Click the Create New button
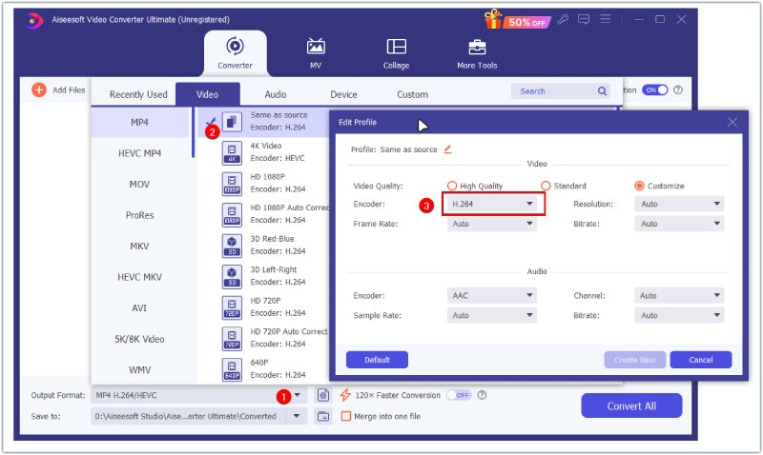Viewport: 763px width, 455px height. tap(634, 360)
